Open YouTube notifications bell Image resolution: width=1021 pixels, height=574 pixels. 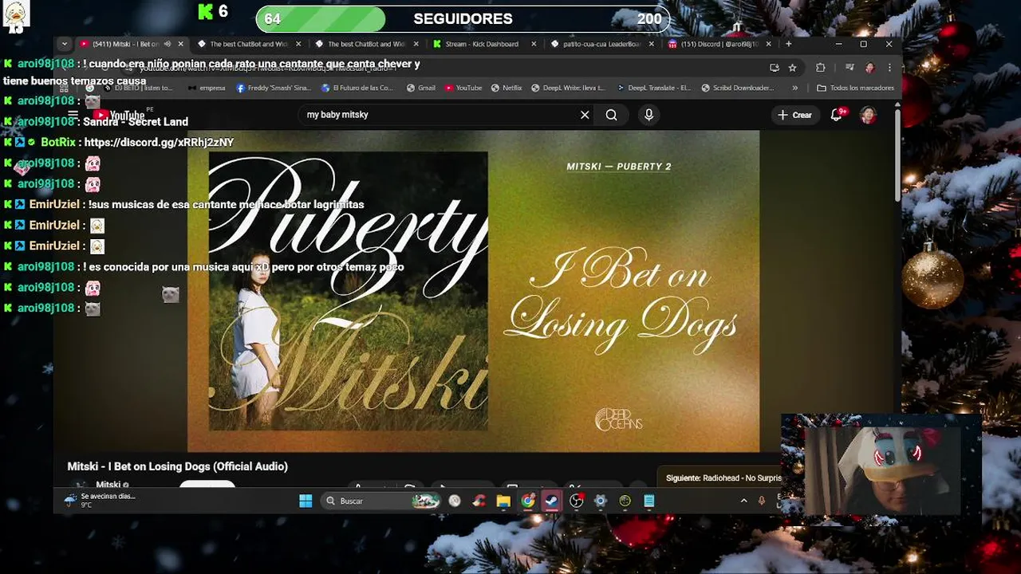click(x=837, y=115)
